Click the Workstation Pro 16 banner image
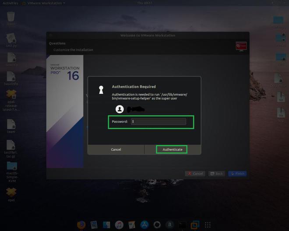Viewport: 289px width, 231px height. click(65, 112)
